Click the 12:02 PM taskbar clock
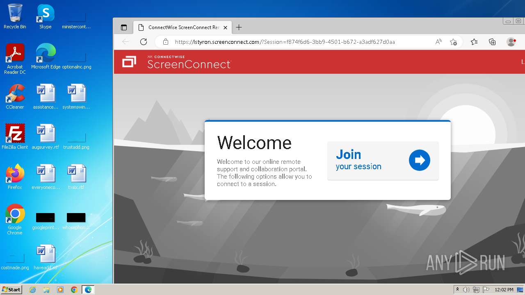The height and width of the screenshot is (295, 525). pyautogui.click(x=504, y=290)
